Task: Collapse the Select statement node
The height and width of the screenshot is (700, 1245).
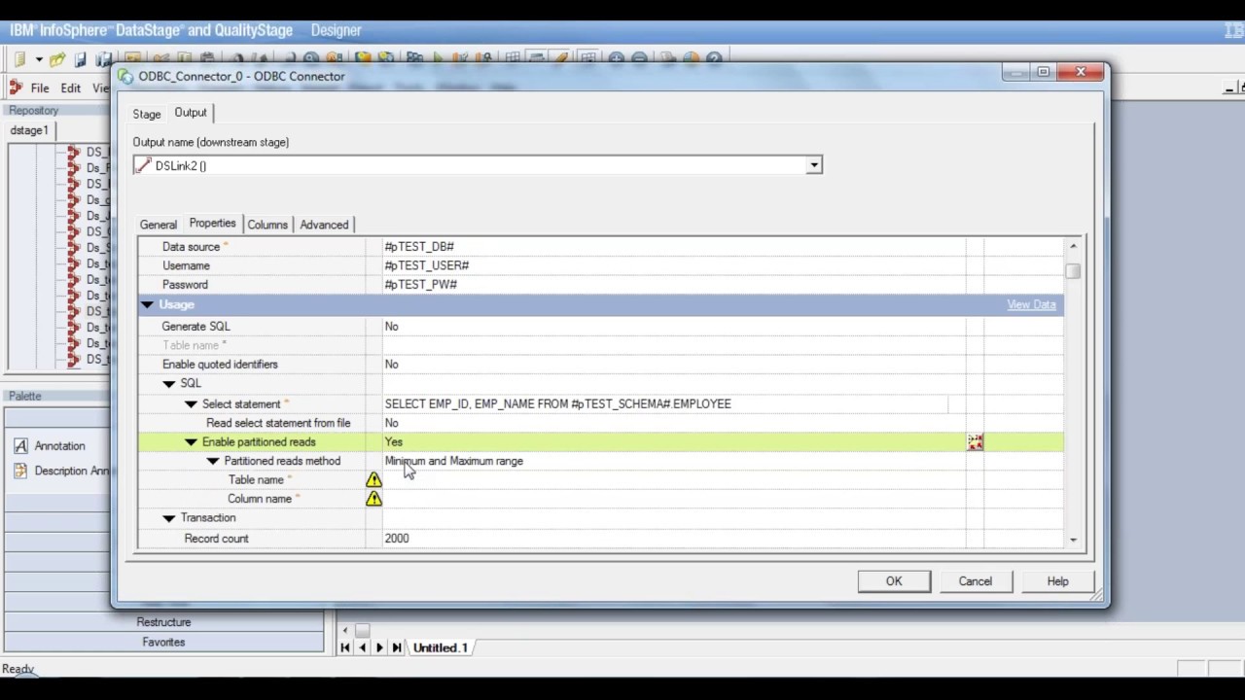Action: pyautogui.click(x=191, y=404)
